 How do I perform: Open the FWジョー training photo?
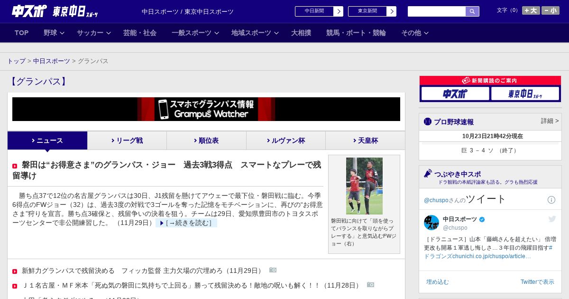[364, 186]
